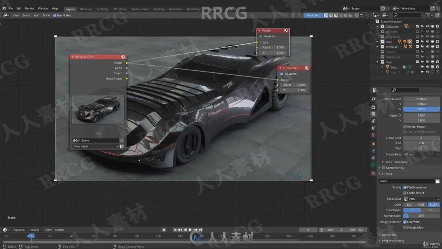Screen dimensions: 442x249
Task: Set Color mode to RGB
Action: pos(421,205)
